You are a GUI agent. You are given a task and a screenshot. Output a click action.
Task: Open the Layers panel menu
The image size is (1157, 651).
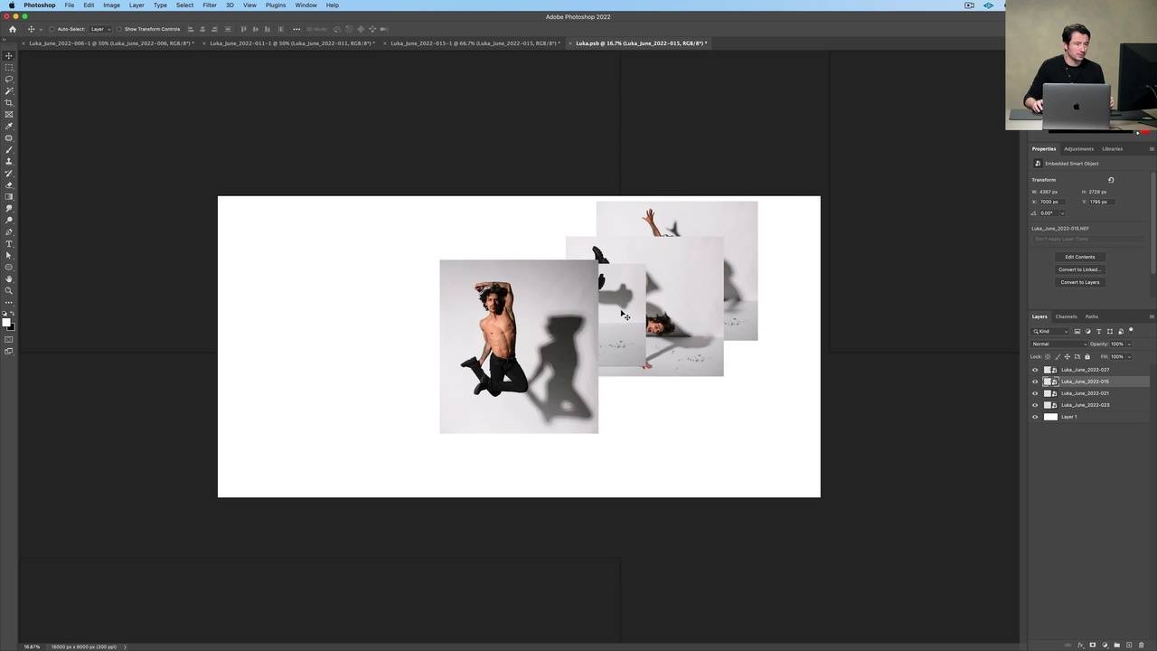tap(1152, 316)
